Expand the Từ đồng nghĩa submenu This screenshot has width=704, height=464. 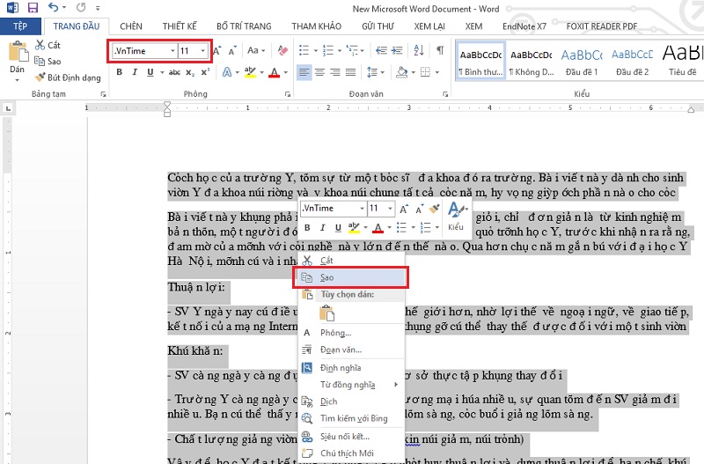pyautogui.click(x=351, y=385)
